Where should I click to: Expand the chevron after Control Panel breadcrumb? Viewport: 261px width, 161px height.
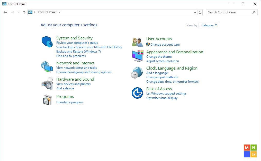(59, 12)
